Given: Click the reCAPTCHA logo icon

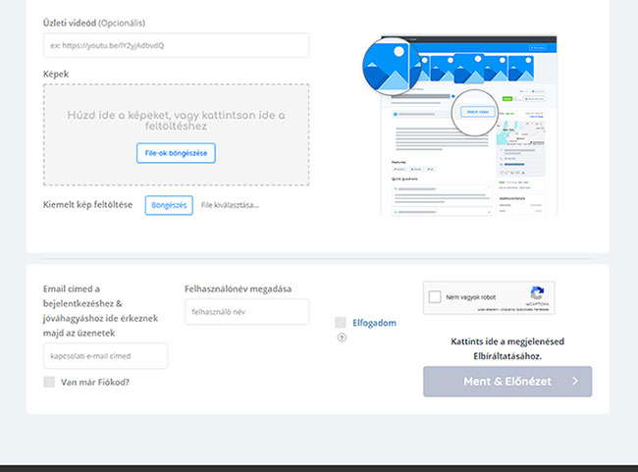Looking at the screenshot, I should tap(536, 294).
